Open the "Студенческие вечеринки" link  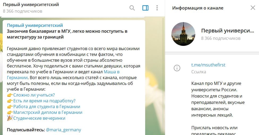[x=39, y=118]
